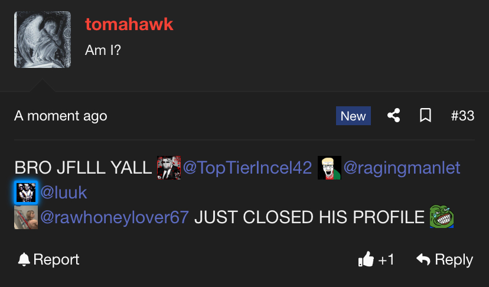Image resolution: width=489 pixels, height=287 pixels.
Task: Open the @luuk mention link
Action: coord(64,192)
